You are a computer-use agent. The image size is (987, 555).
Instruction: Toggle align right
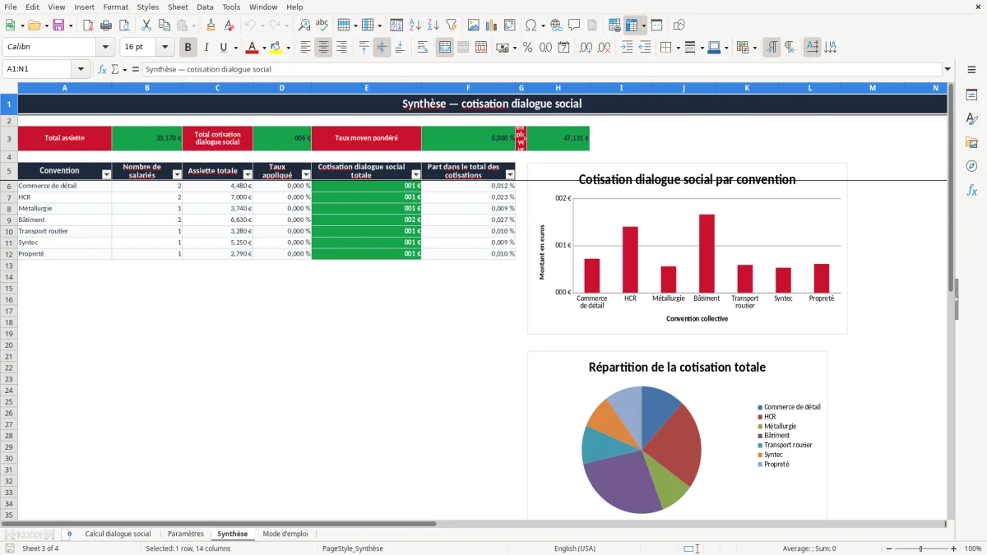[x=341, y=48]
